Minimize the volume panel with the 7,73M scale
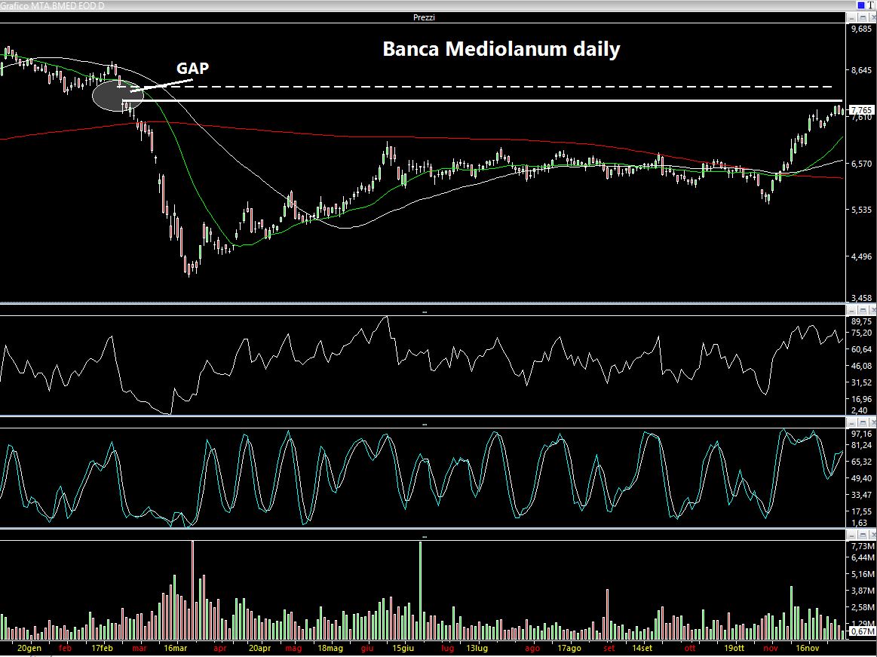 852,536
